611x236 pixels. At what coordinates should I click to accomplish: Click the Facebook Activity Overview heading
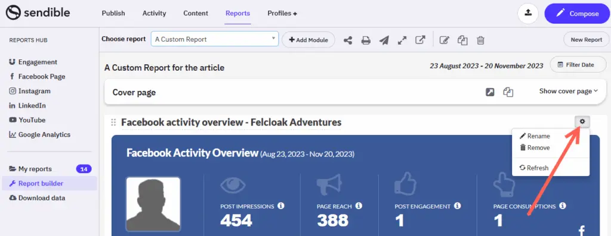pyautogui.click(x=193, y=153)
